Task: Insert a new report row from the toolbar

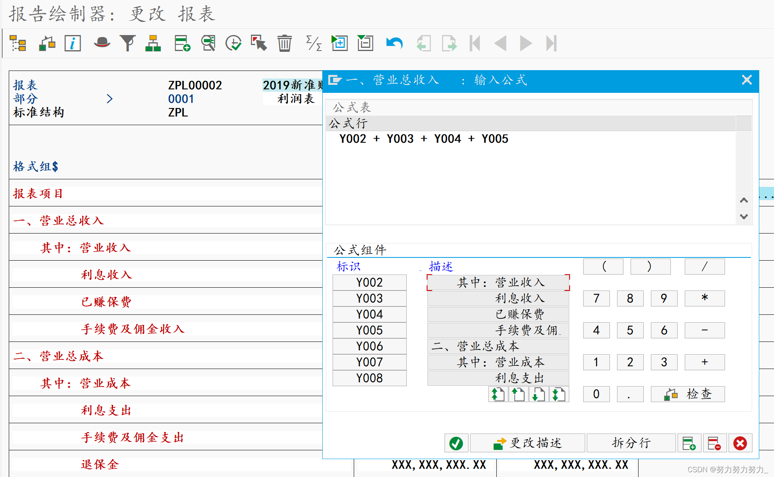Action: pyautogui.click(x=182, y=43)
